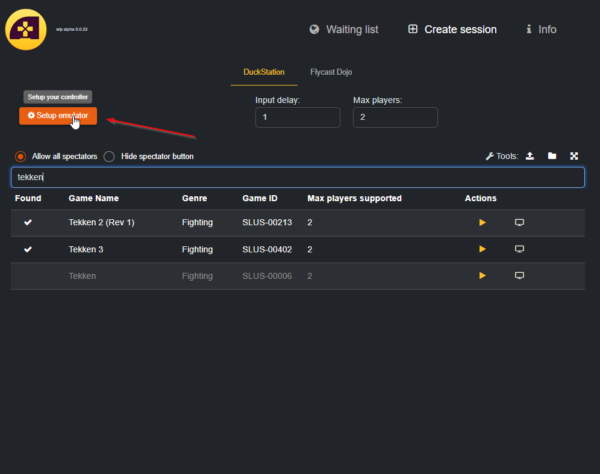Click the Fighting genre for Tekken 3
The height and width of the screenshot is (474, 600).
coord(198,250)
